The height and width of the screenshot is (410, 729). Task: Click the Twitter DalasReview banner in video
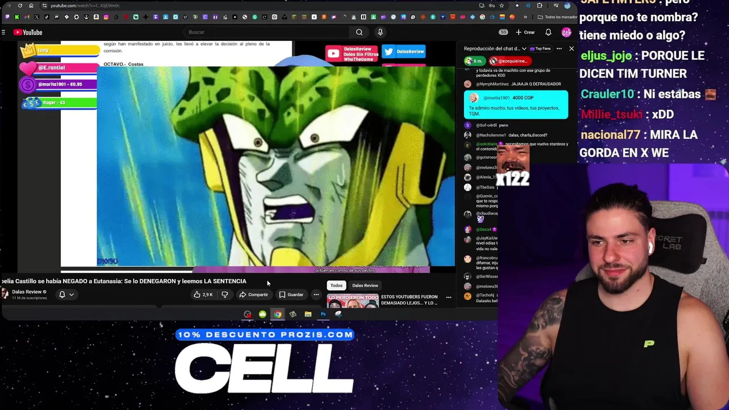pos(404,52)
